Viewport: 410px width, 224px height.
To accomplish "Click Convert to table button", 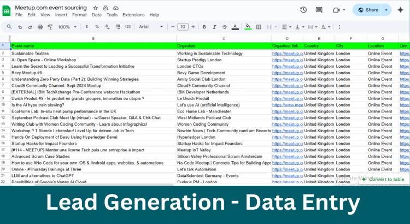I will (x=383, y=179).
